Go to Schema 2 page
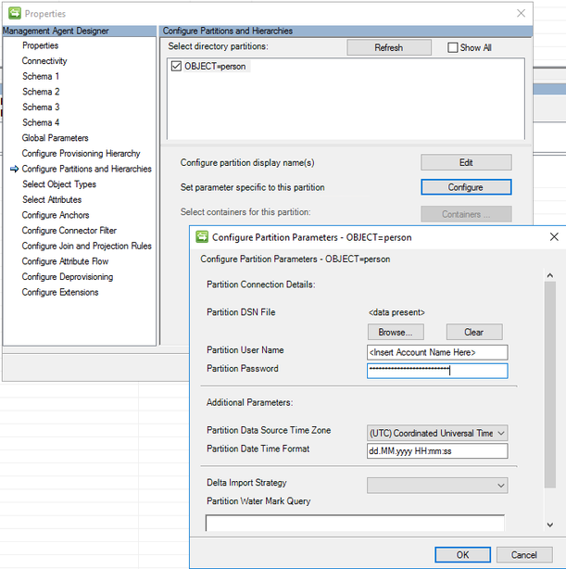This screenshot has height=569, width=566. coord(41,92)
